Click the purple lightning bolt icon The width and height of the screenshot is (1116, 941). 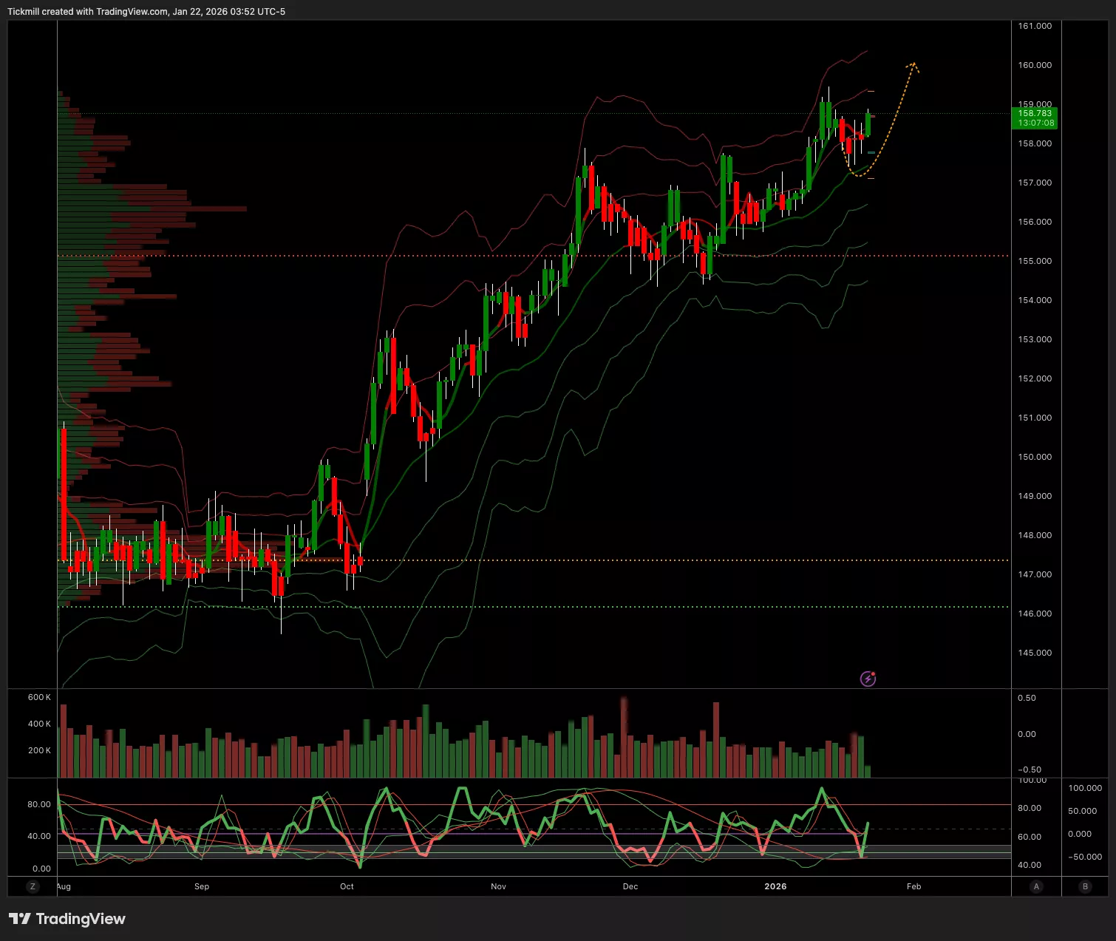tap(868, 679)
